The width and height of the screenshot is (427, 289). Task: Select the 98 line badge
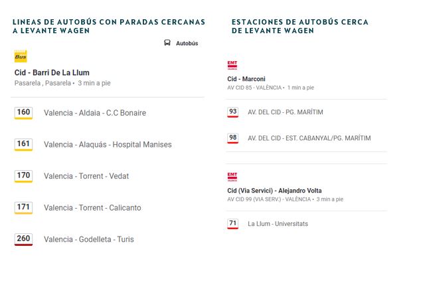(233, 138)
